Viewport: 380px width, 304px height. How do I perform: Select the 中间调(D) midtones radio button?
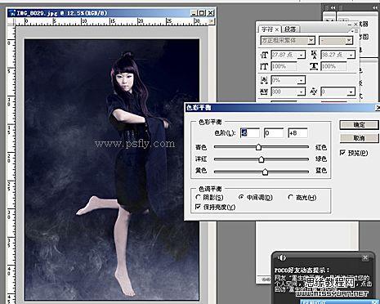tap(241, 197)
